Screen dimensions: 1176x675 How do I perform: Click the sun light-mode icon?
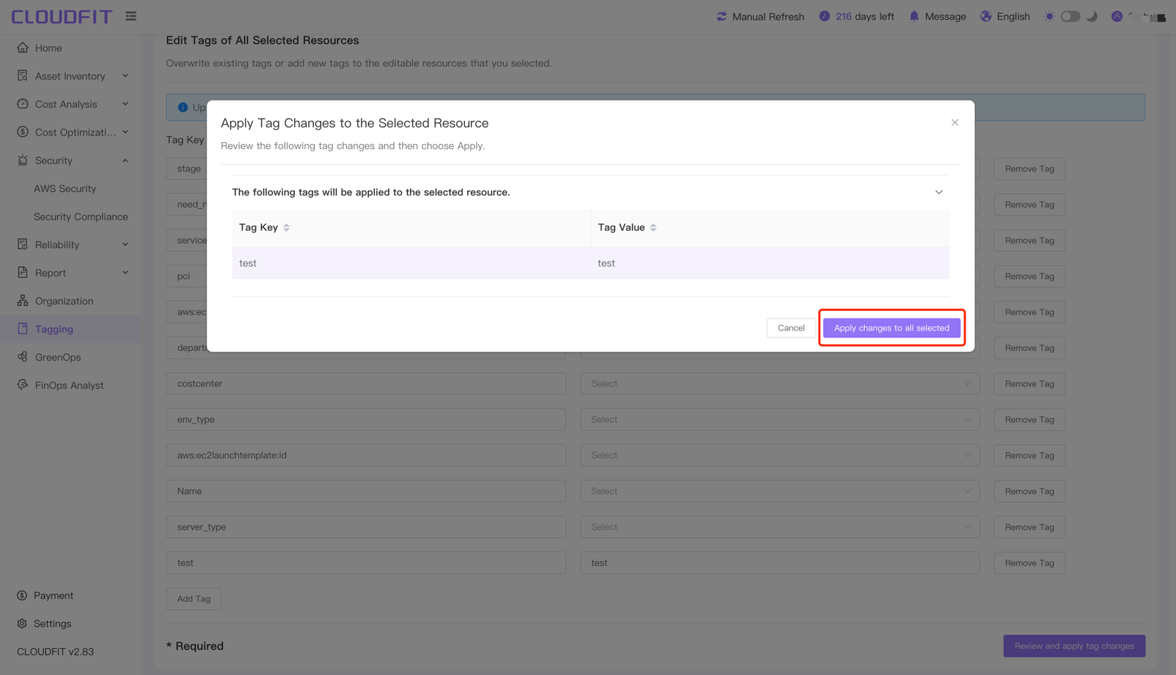[1049, 16]
